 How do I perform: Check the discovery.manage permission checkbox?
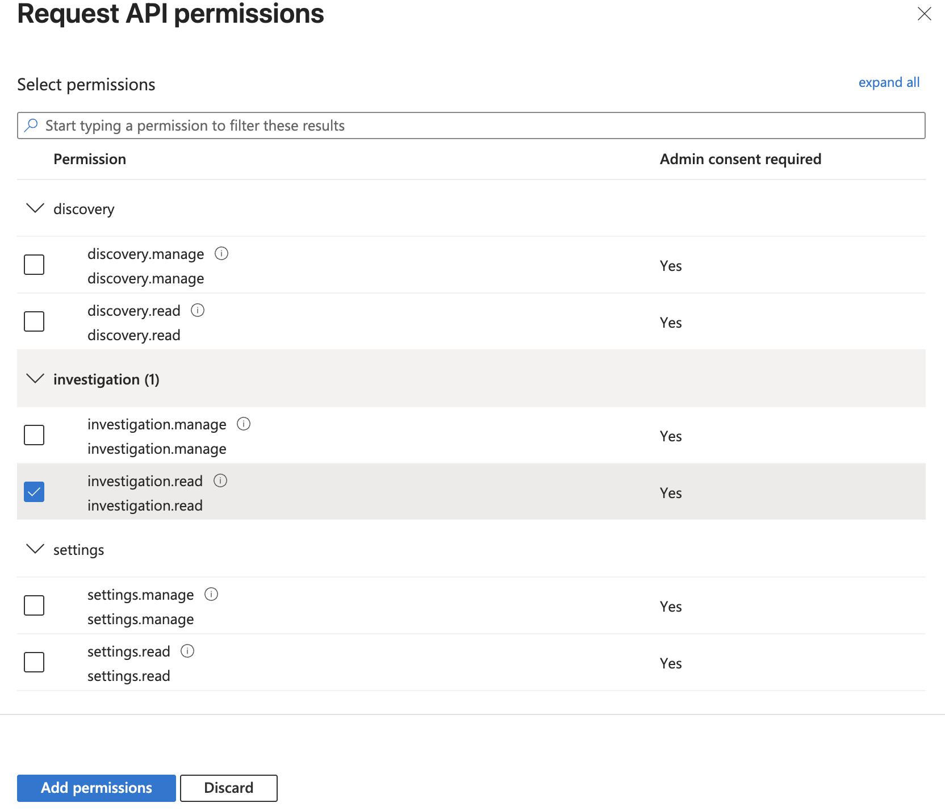coord(34,265)
